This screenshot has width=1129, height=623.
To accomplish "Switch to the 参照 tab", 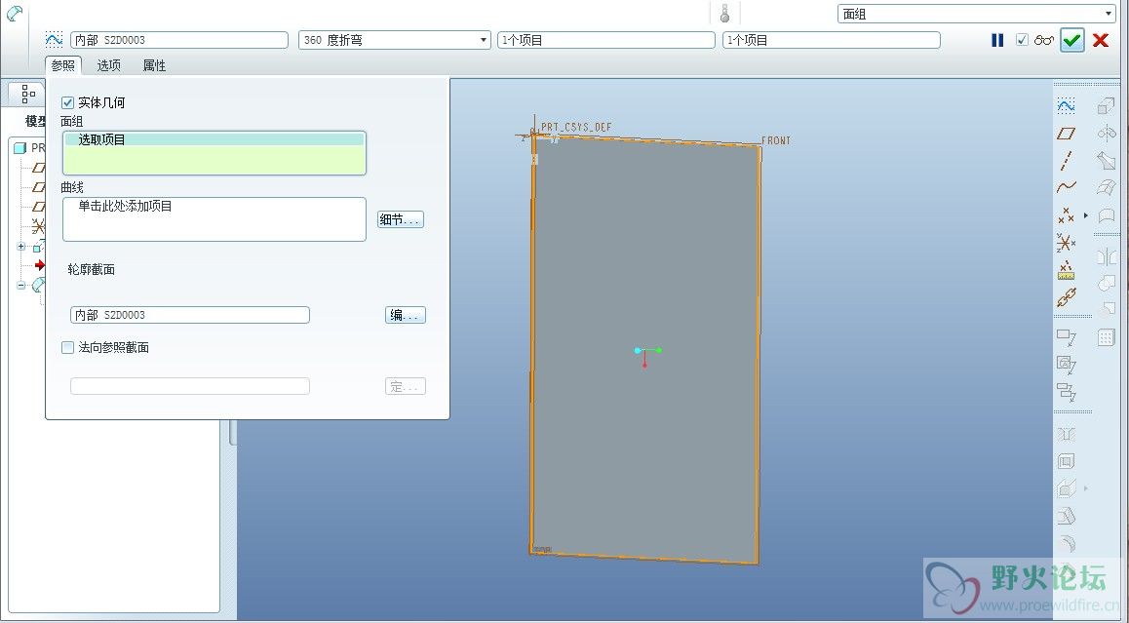I will (x=63, y=65).
